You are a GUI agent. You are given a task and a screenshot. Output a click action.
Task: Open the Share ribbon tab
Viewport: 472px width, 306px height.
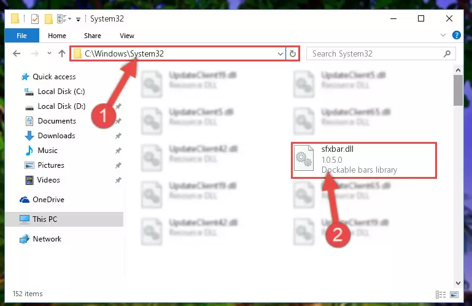point(93,36)
